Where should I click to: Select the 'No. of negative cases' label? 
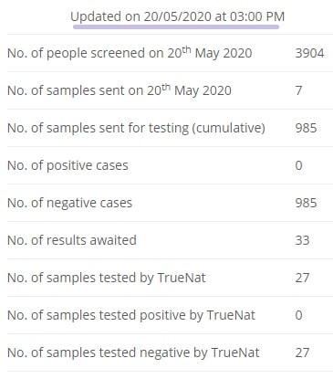click(x=69, y=203)
